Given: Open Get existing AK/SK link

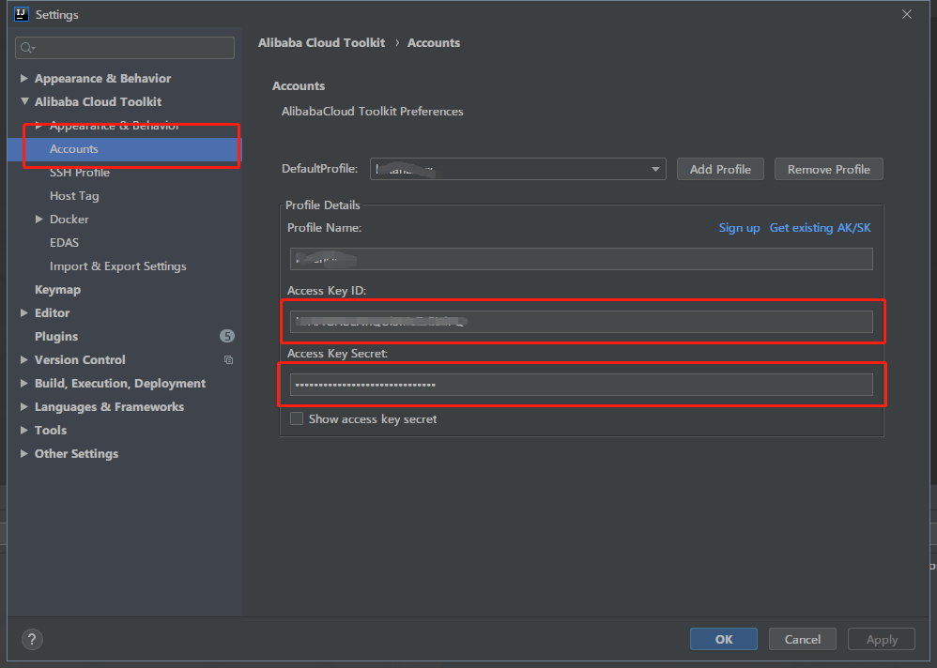Looking at the screenshot, I should coord(820,228).
